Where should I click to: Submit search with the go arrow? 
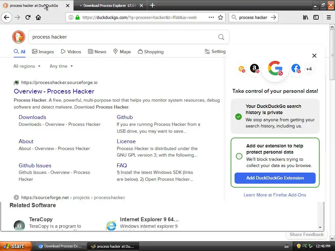[273, 17]
